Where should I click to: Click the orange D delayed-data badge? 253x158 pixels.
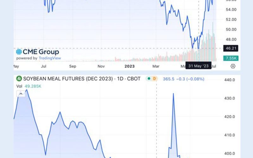coord(154,78)
